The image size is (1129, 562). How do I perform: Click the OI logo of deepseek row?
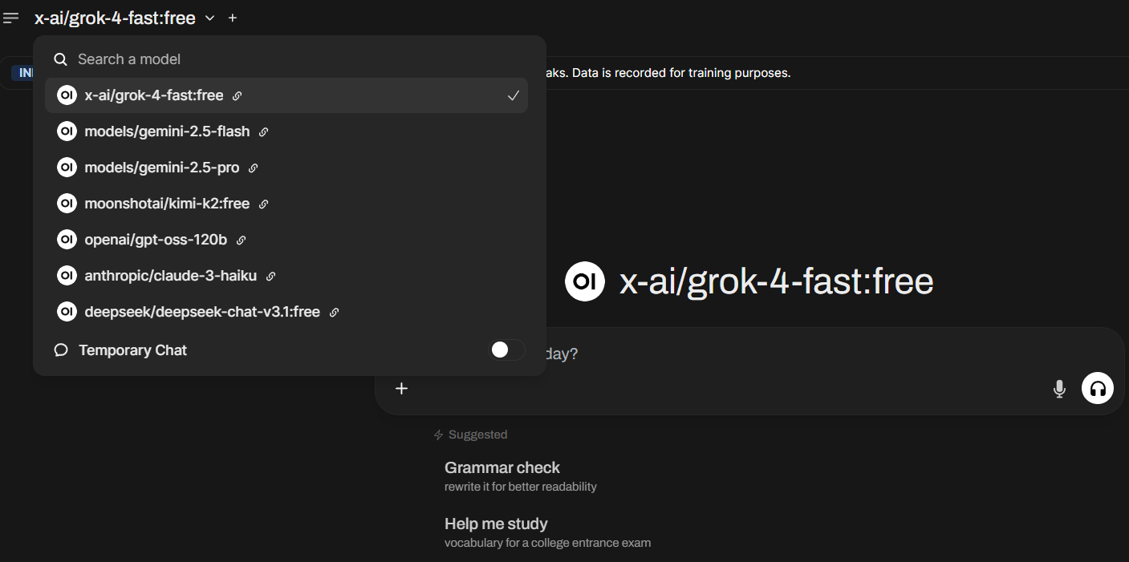click(67, 312)
